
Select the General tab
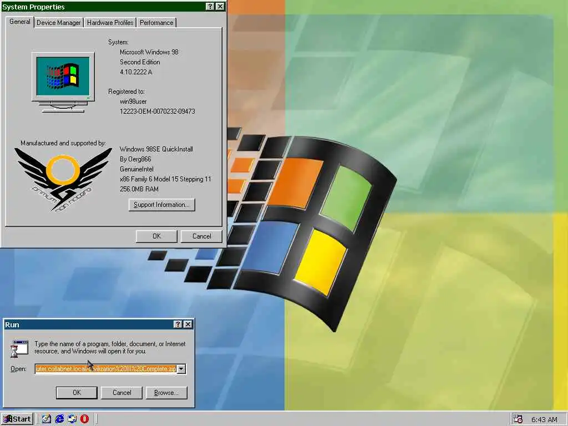[20, 22]
